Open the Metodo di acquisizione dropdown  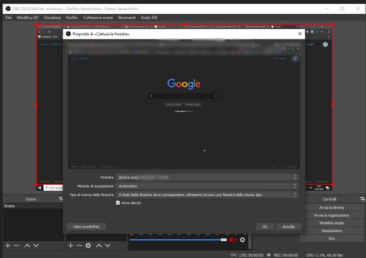[207, 186]
